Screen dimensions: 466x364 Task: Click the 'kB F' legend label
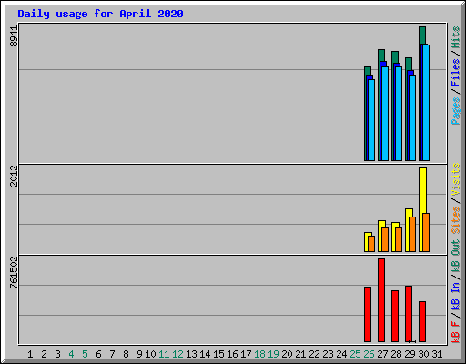[455, 332]
